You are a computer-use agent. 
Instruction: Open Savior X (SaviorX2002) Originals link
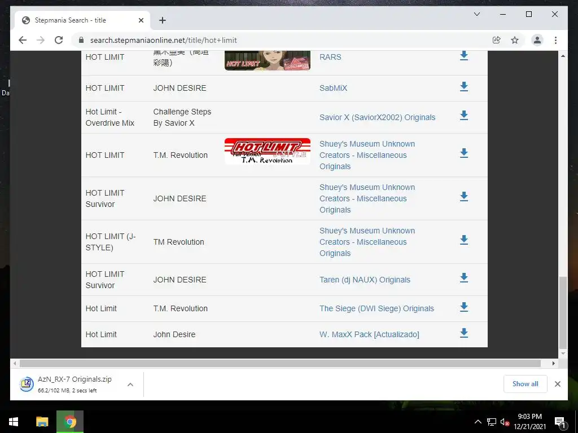coord(377,117)
